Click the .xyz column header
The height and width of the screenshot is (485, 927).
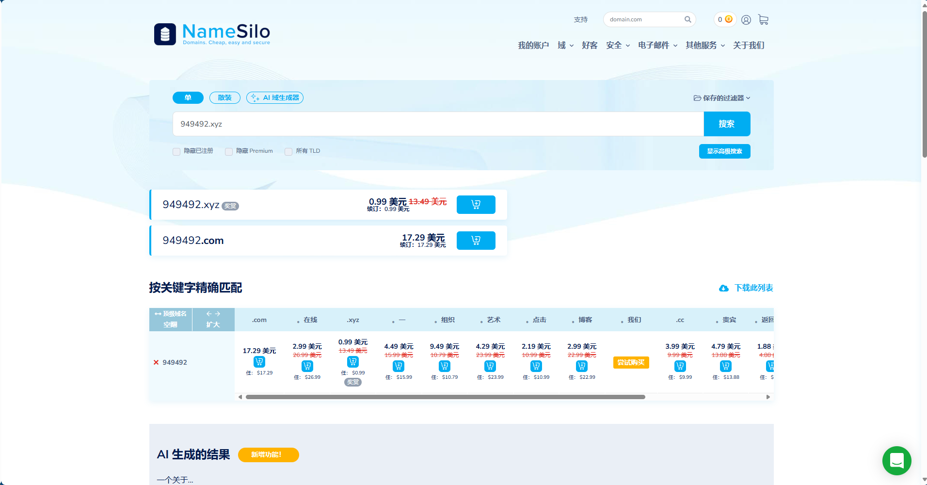pyautogui.click(x=353, y=320)
